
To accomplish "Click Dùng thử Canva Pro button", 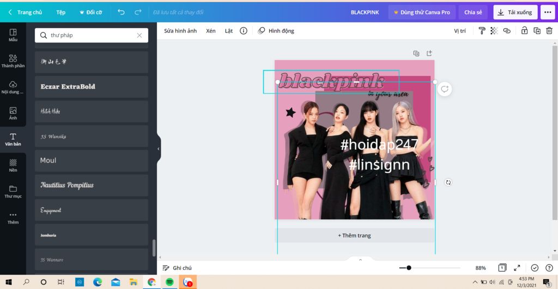I will pos(422,12).
